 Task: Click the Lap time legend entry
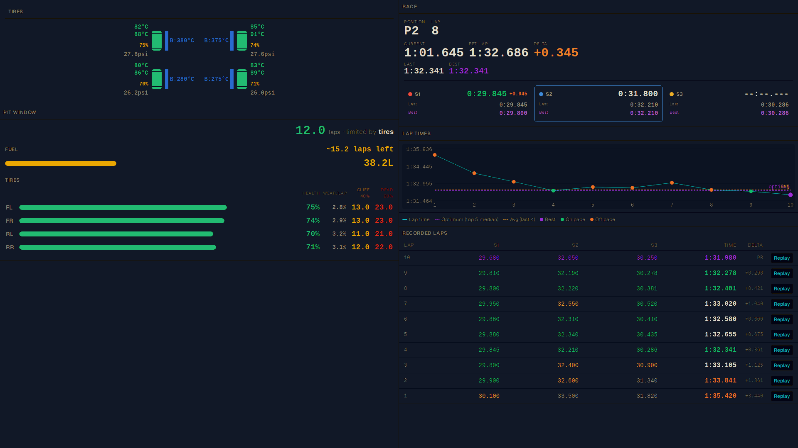(416, 219)
